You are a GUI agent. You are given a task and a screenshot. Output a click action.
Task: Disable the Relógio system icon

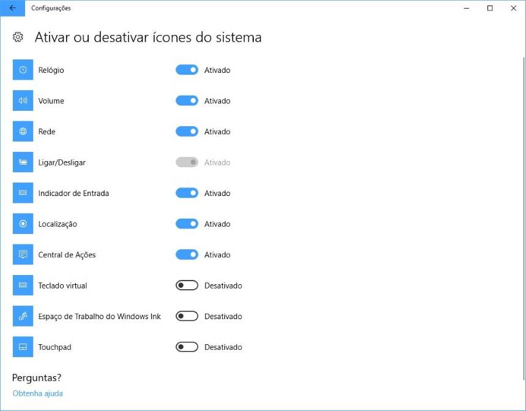click(x=187, y=70)
